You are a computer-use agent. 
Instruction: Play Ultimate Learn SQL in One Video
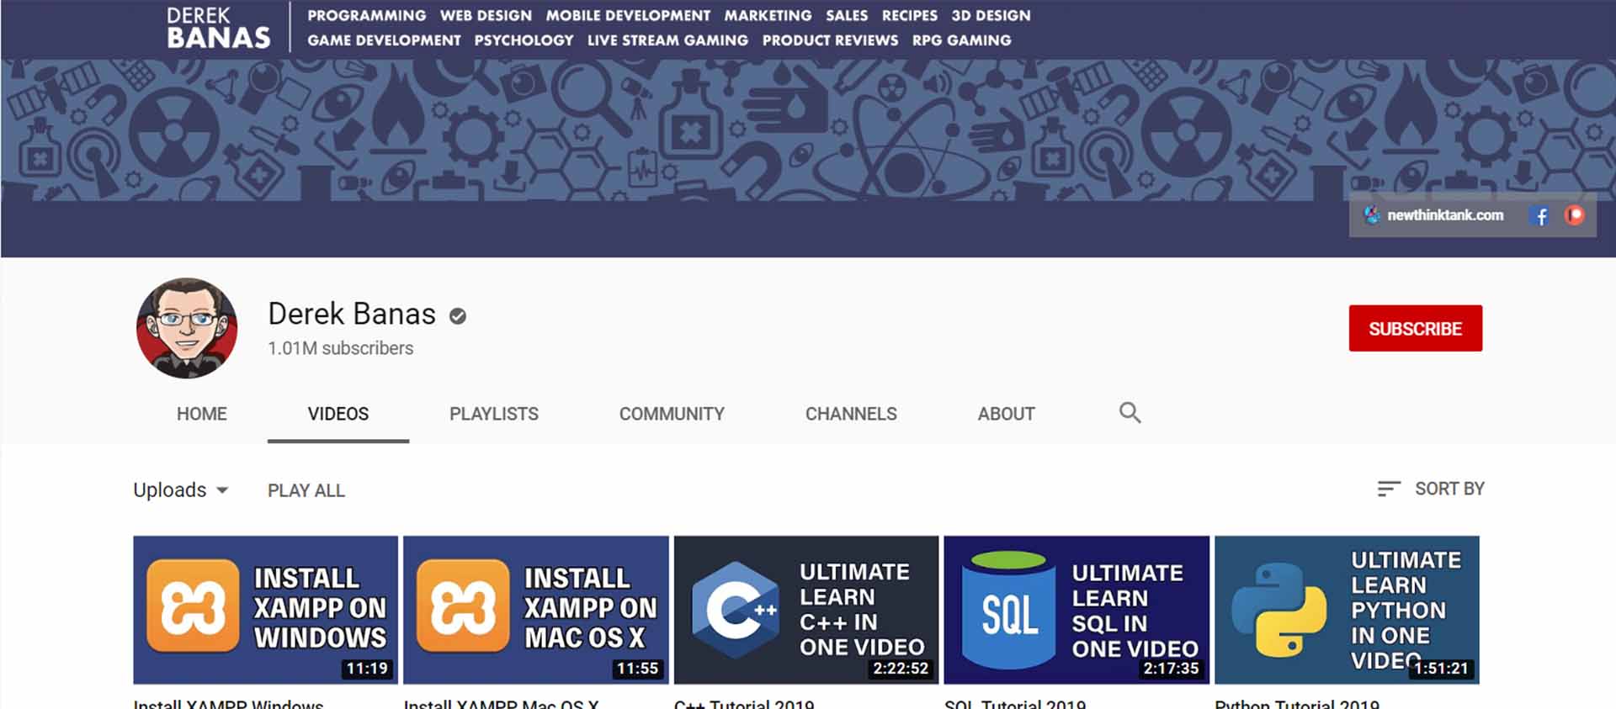pos(1076,610)
